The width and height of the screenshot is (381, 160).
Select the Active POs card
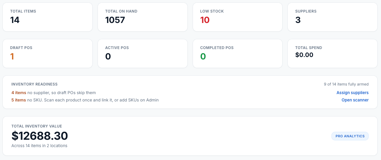tap(142, 53)
